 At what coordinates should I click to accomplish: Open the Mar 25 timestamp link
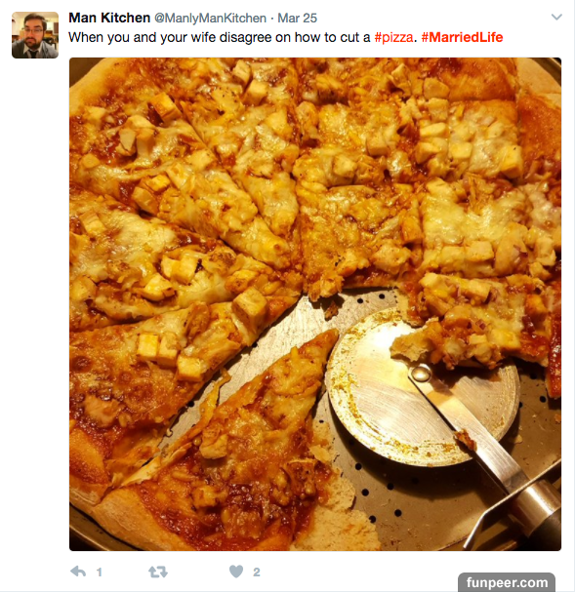click(x=298, y=19)
